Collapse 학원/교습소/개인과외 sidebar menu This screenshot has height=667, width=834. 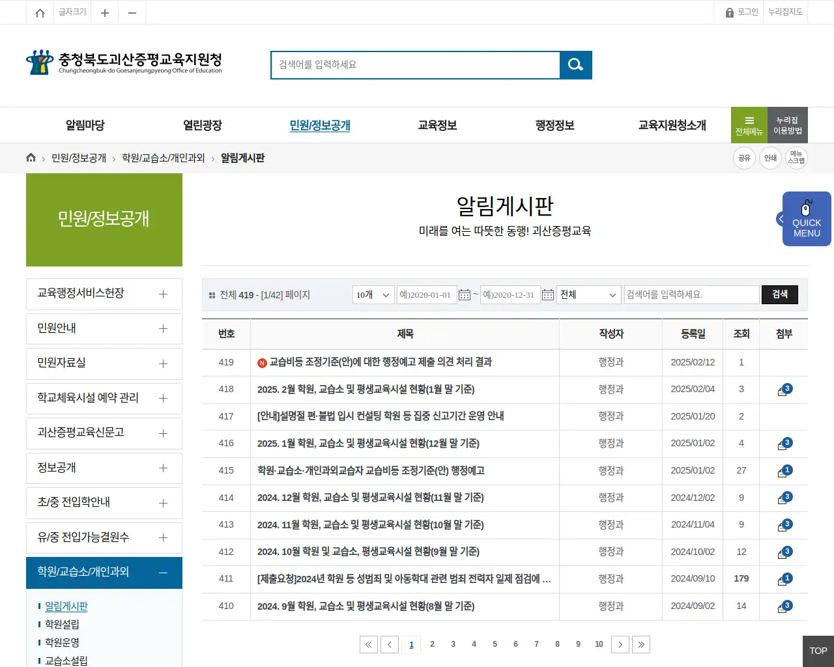pos(104,573)
